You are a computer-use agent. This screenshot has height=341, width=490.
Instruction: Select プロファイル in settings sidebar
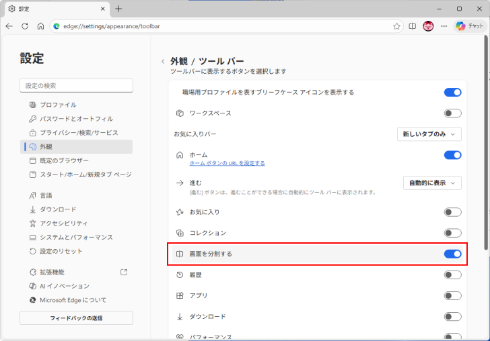click(58, 105)
